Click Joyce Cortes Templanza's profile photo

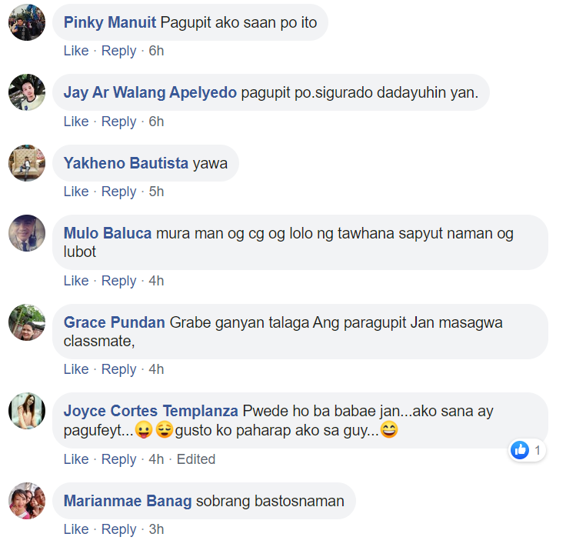[27, 411]
